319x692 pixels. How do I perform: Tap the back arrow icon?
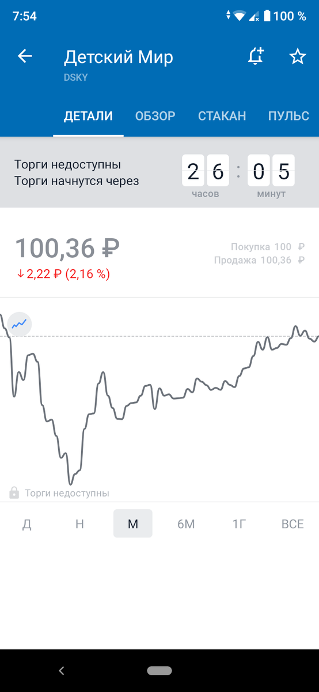[x=25, y=57]
